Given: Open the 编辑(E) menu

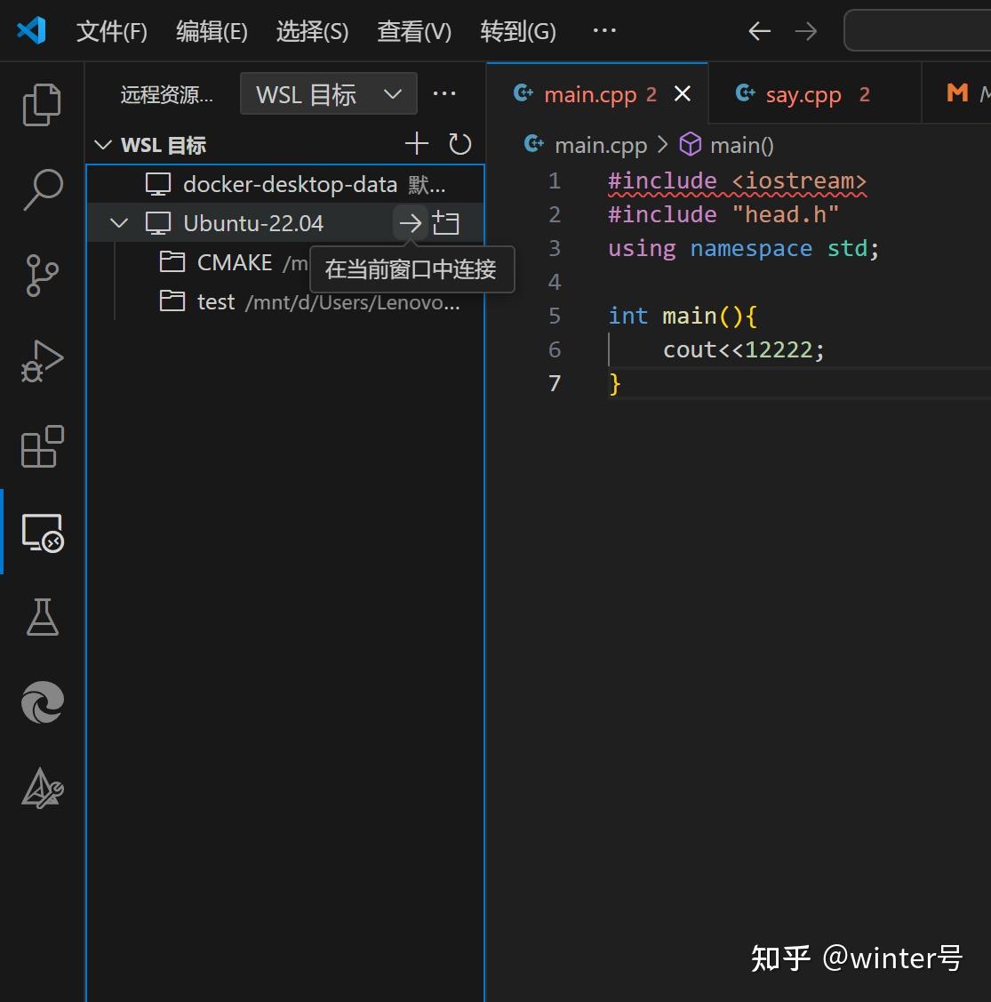Looking at the screenshot, I should pyautogui.click(x=212, y=30).
